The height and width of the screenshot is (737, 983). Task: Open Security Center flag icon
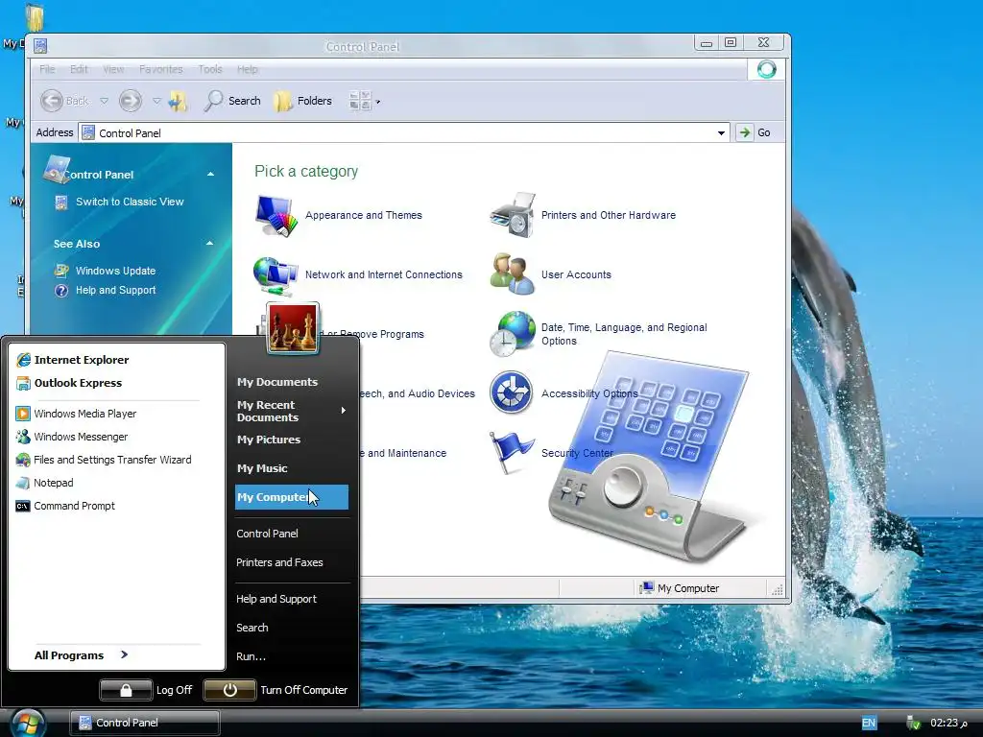pos(512,453)
